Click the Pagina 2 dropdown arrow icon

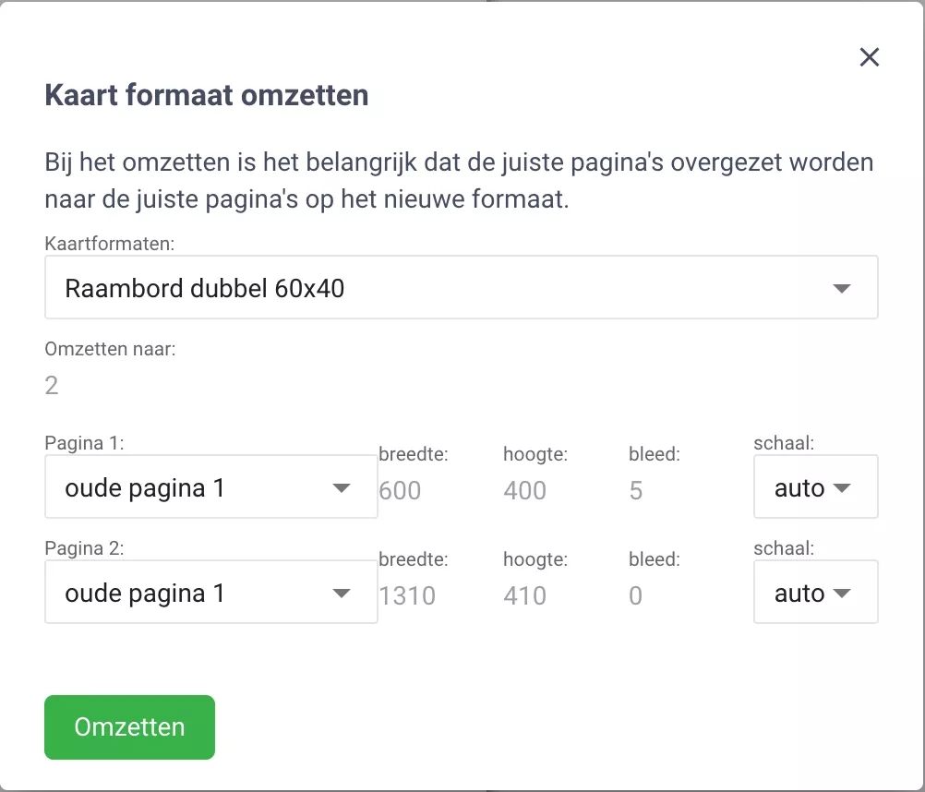point(342,594)
